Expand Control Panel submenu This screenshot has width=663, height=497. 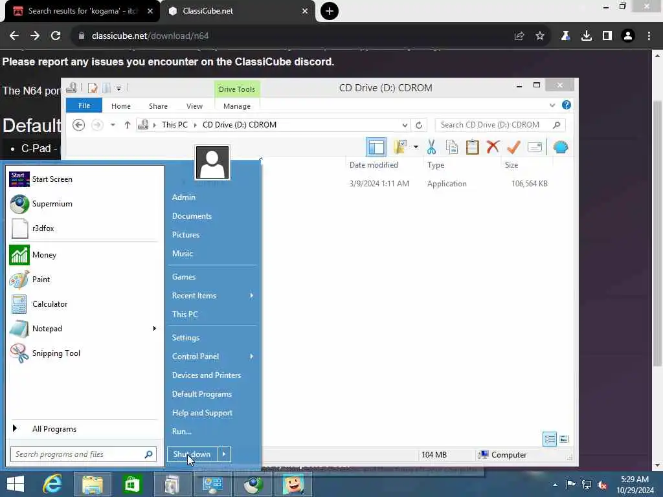coord(252,357)
